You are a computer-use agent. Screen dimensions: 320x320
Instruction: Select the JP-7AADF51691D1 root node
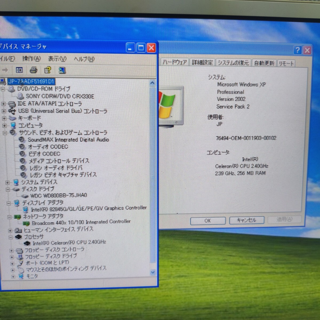31,81
